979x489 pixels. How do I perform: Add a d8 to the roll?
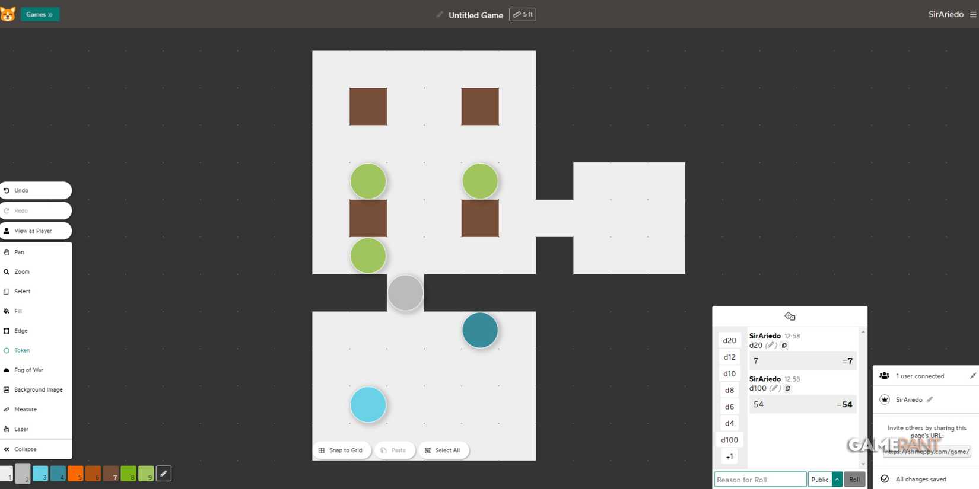tap(729, 390)
